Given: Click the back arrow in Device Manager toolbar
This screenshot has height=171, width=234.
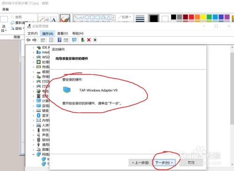Looking at the screenshot, I should tap(29, 40).
